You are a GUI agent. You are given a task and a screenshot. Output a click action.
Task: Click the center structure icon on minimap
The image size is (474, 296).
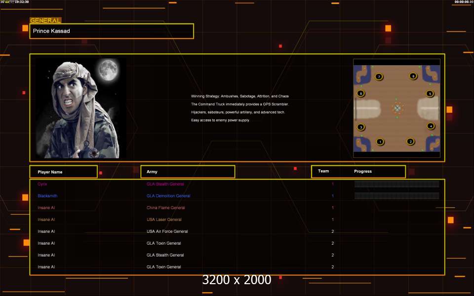(397, 108)
